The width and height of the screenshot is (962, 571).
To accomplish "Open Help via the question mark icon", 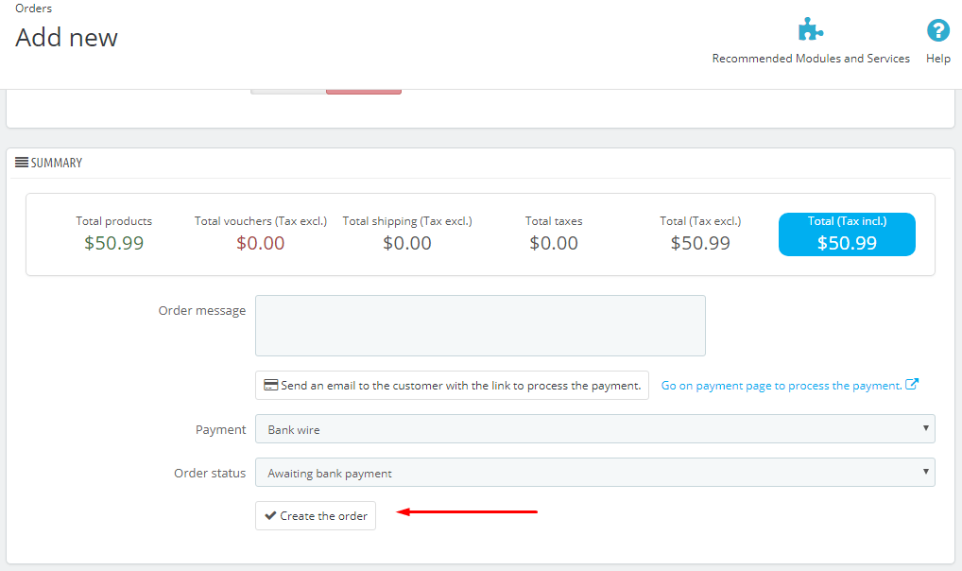I will coord(937,30).
